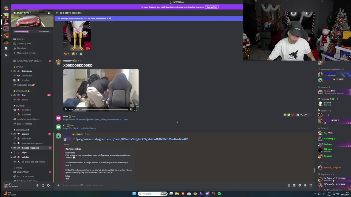Image resolution: width=351 pixels, height=197 pixels.
Task: Play the Detectivee video attachment
Action: coord(66,109)
